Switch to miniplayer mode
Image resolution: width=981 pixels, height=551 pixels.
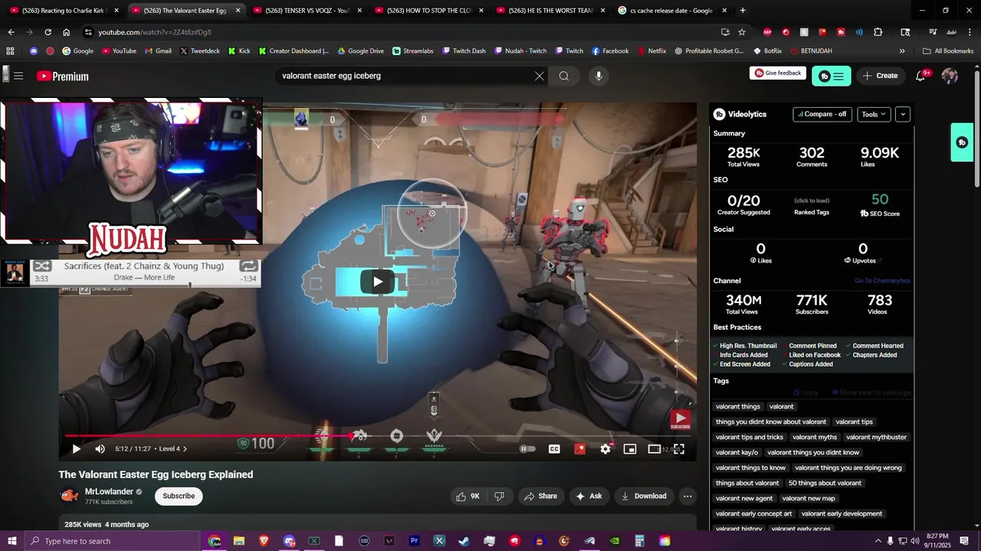tap(630, 449)
